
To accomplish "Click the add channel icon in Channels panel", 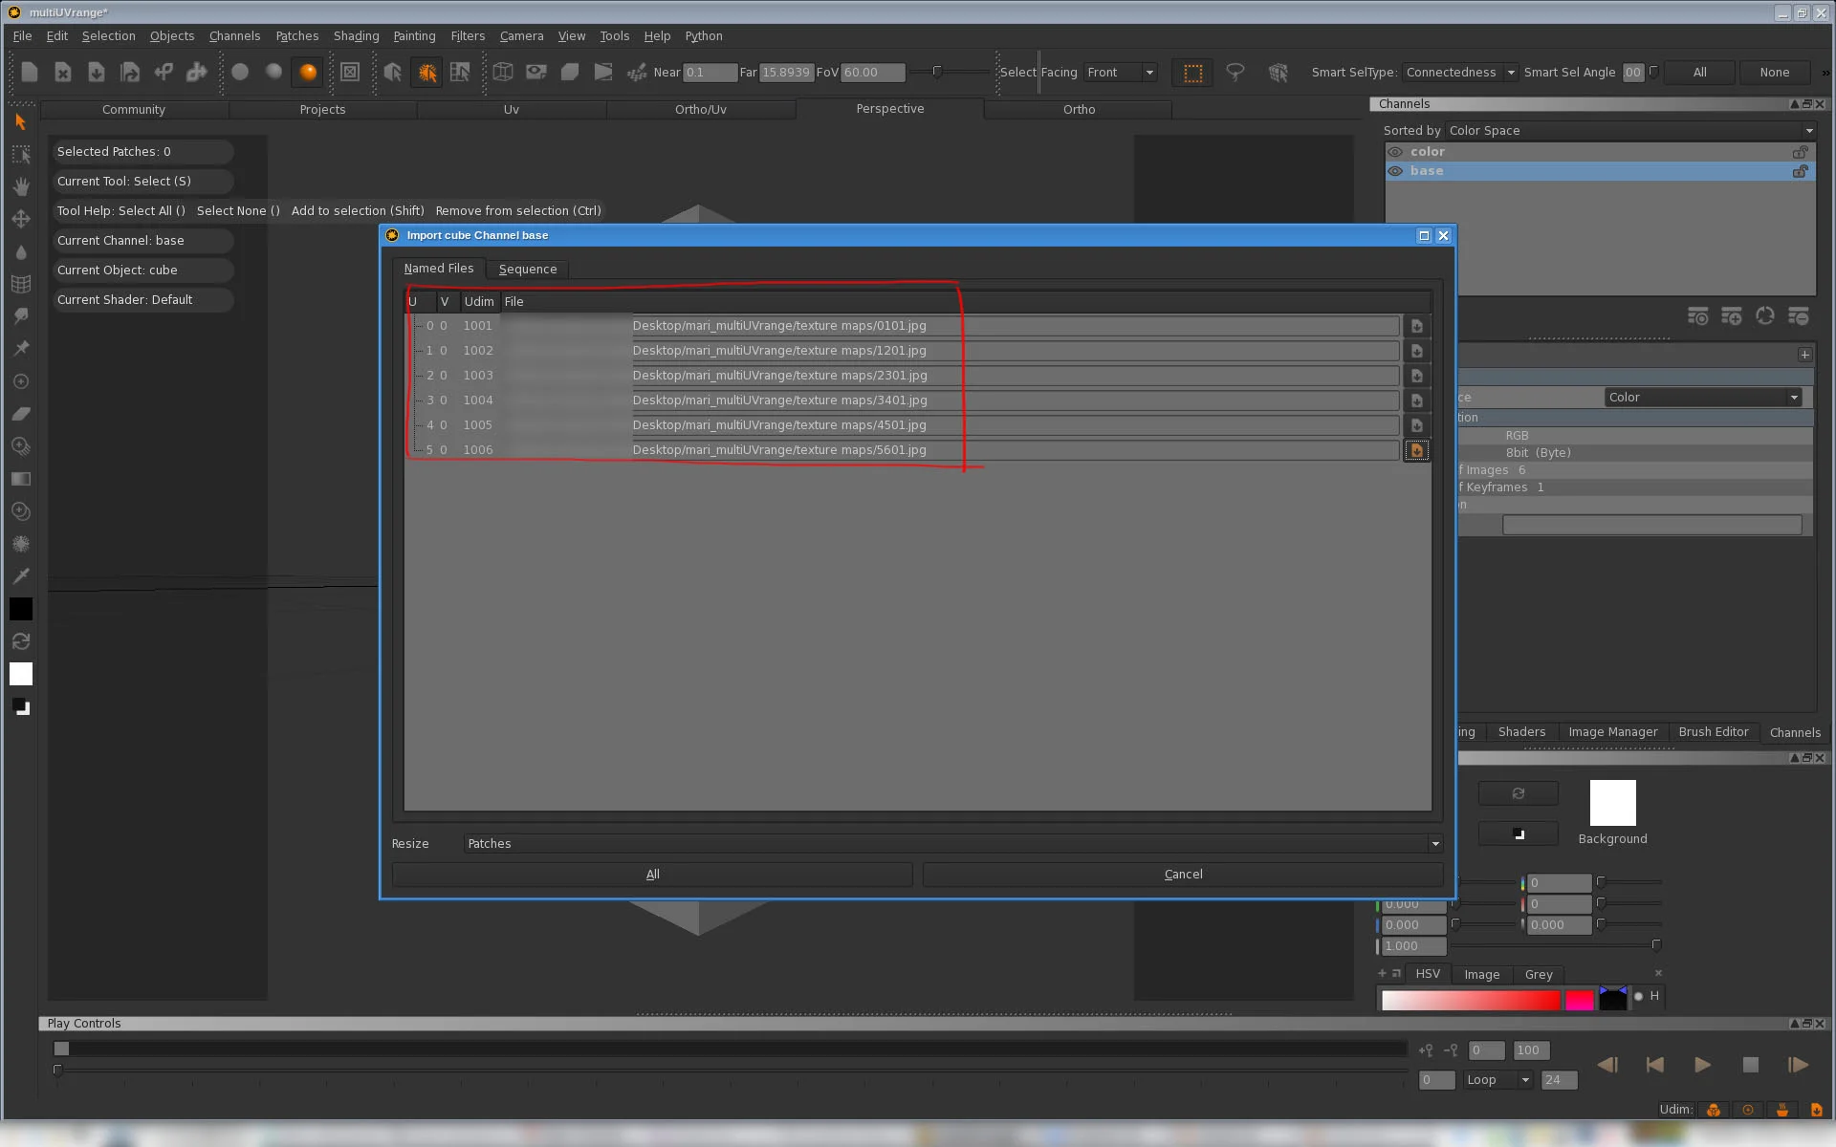I will point(1732,316).
